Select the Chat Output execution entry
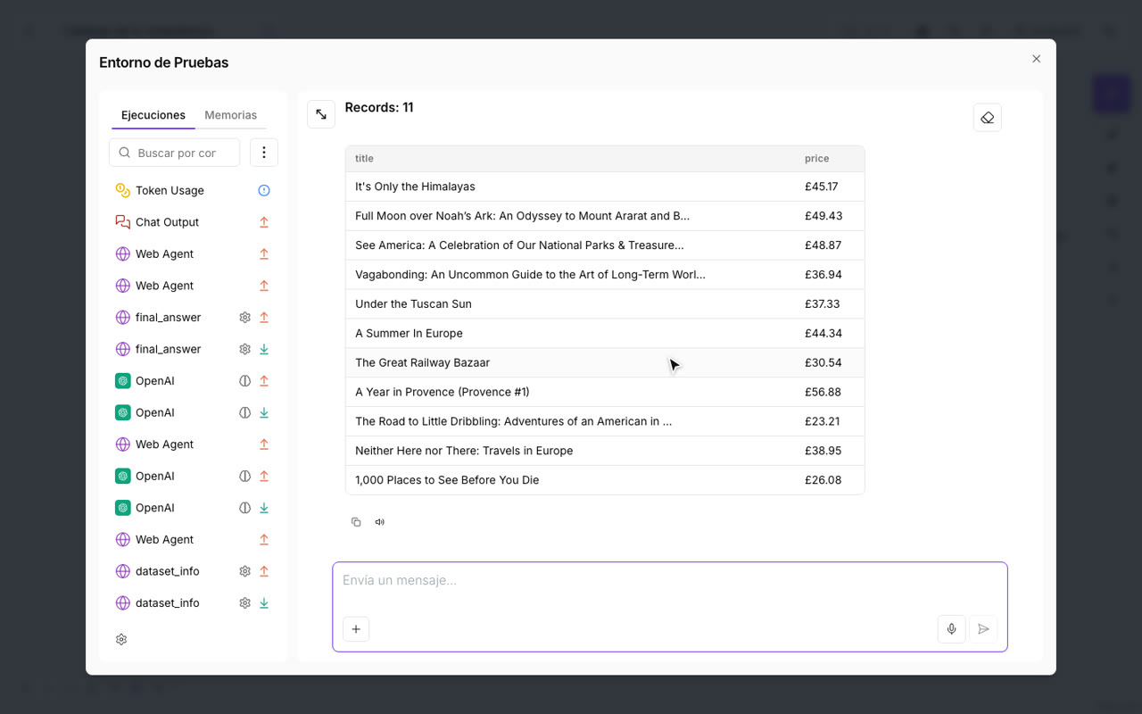This screenshot has height=714, width=1142. pyautogui.click(x=193, y=222)
